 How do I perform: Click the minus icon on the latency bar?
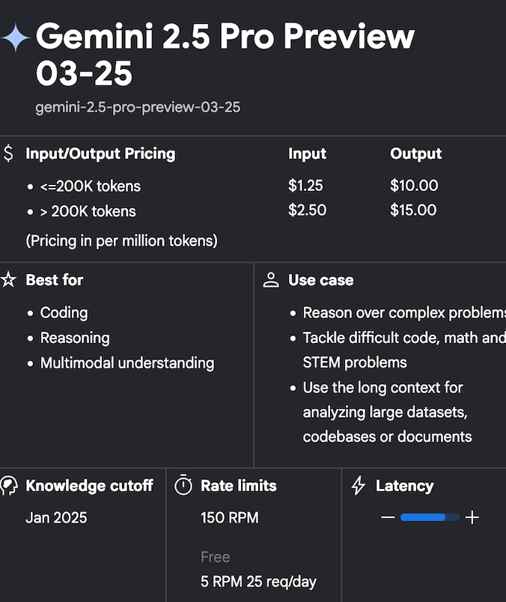tap(388, 517)
